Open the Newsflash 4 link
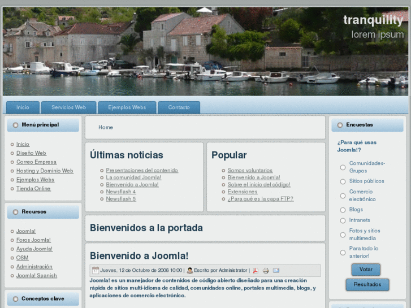Viewport: 411px width, 308px height. [121, 192]
